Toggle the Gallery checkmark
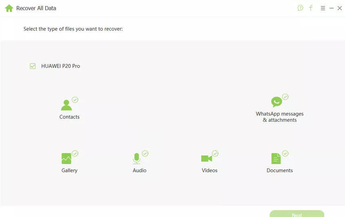The width and height of the screenshot is (345, 217). [x=75, y=153]
